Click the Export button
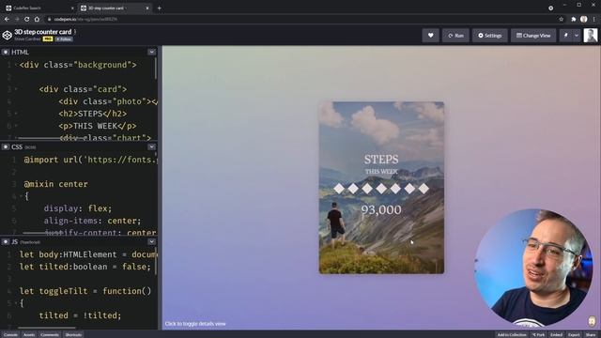601x338 pixels. click(x=574, y=334)
